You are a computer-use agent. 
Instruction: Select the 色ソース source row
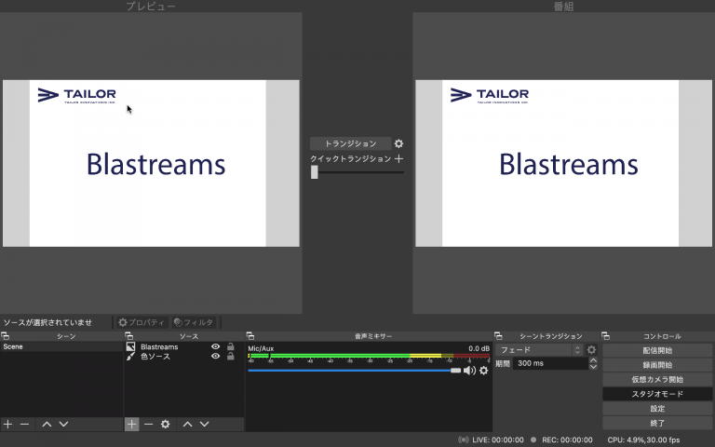[x=183, y=357]
